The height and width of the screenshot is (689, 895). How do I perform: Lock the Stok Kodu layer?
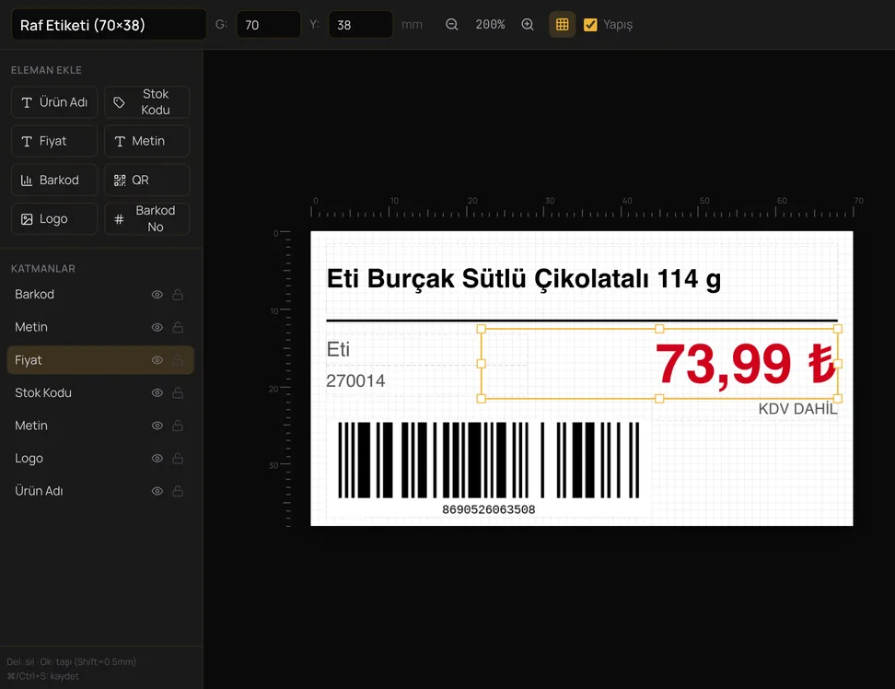click(178, 392)
